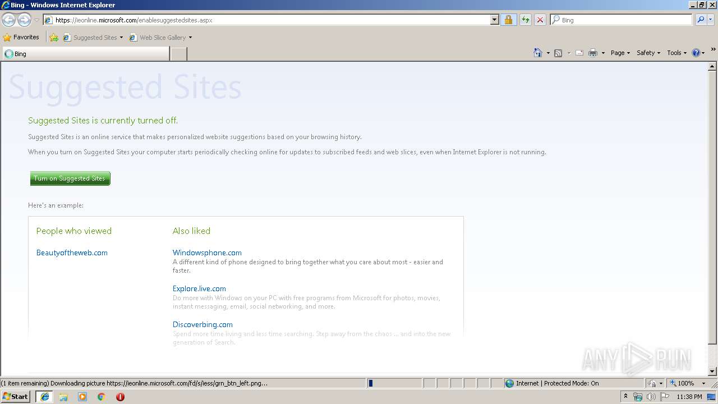Image resolution: width=718 pixels, height=404 pixels.
Task: Open Web Slice Gallery favorites item
Action: pos(160,38)
